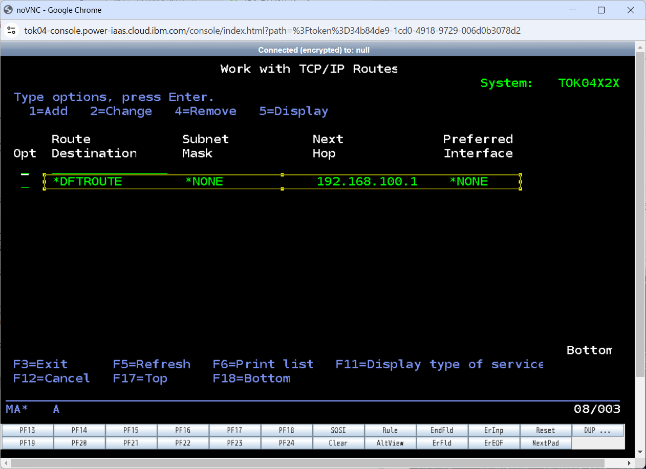646x469 pixels.
Task: Maximize the noVNC Chrome window
Action: [x=601, y=10]
